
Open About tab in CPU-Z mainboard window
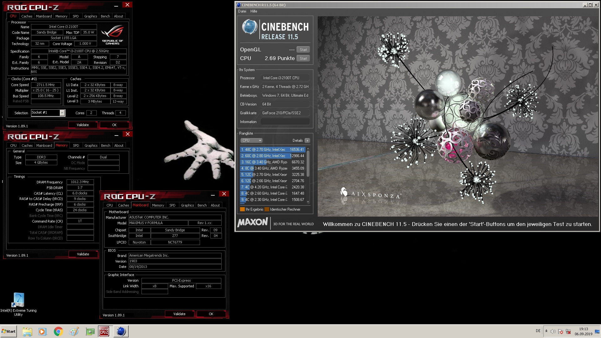[x=215, y=205]
